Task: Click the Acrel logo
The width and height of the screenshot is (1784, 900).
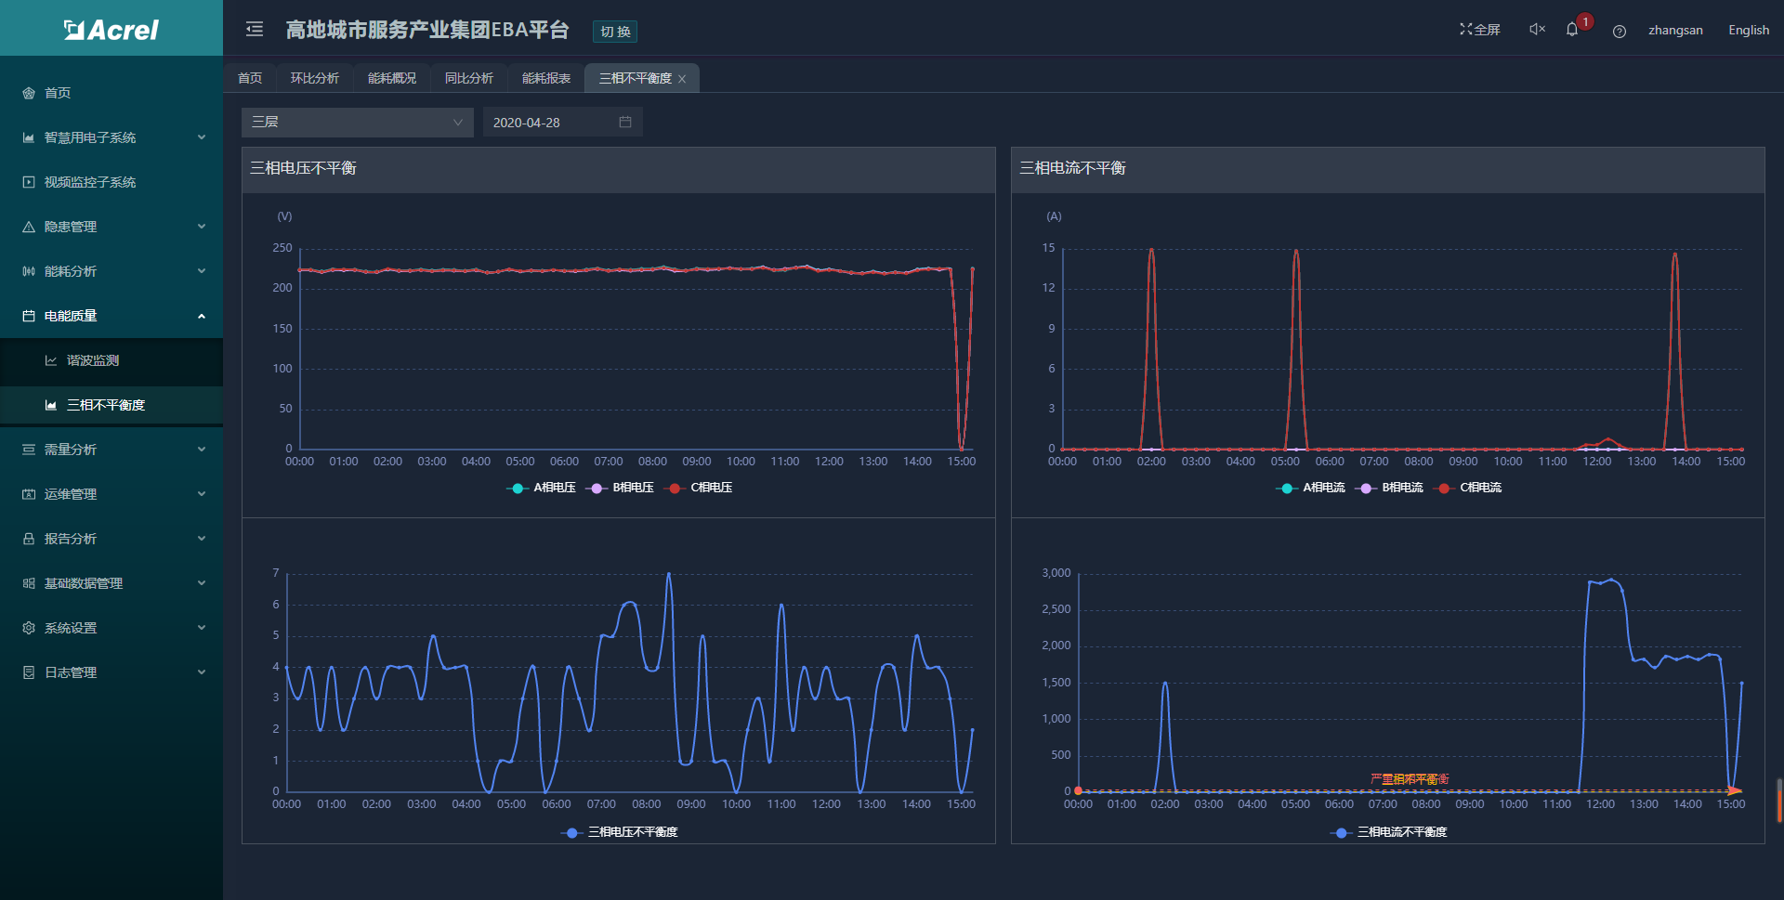Action: point(111,30)
